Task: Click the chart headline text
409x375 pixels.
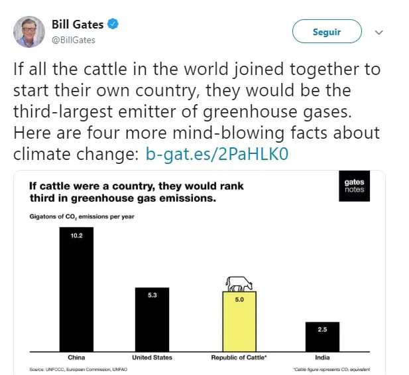Action: click(137, 192)
